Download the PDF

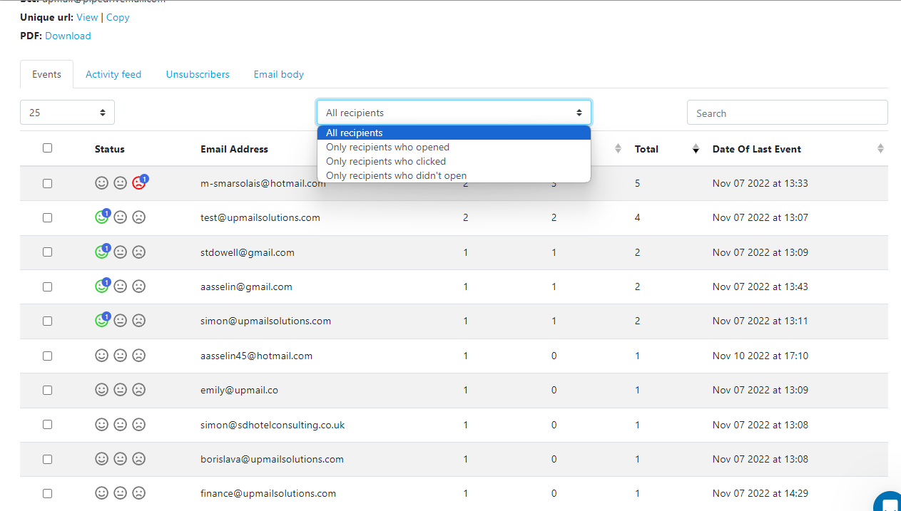click(68, 36)
